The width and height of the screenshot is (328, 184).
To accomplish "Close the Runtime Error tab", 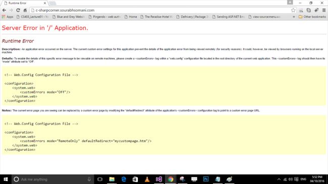I will point(45,3).
